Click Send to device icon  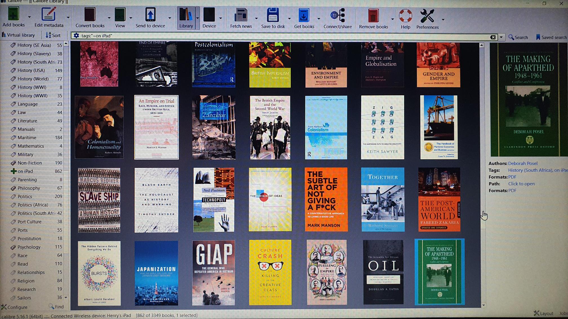[x=150, y=15]
